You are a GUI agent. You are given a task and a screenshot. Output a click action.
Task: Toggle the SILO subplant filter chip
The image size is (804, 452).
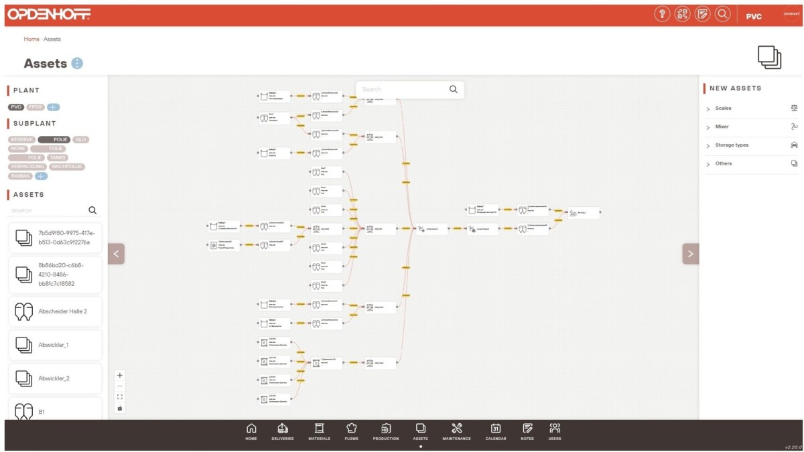click(x=81, y=140)
